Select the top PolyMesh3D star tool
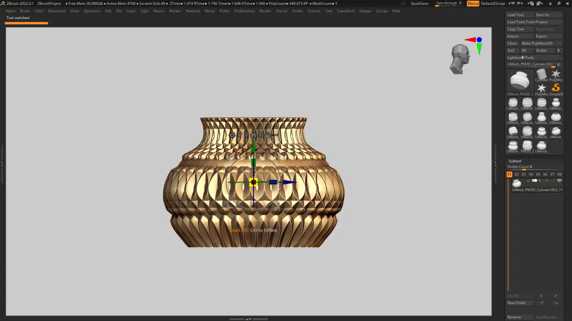Image resolution: width=572 pixels, height=321 pixels. point(556,74)
